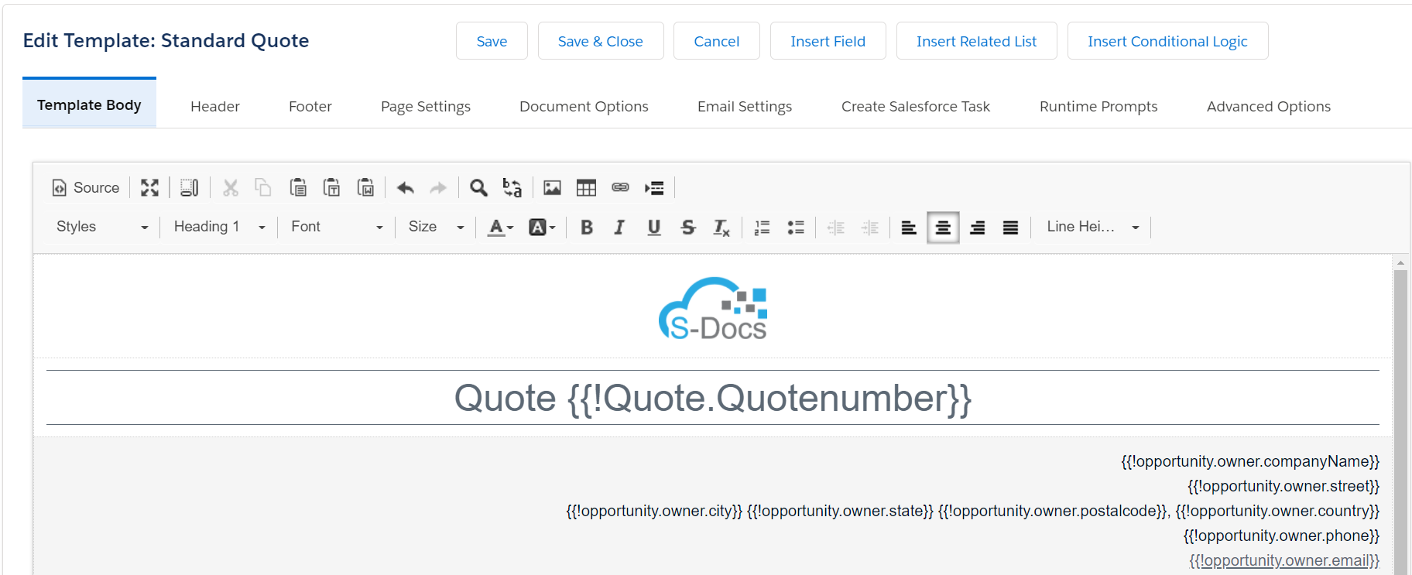
Task: Open the Document Options tab
Action: tap(584, 106)
